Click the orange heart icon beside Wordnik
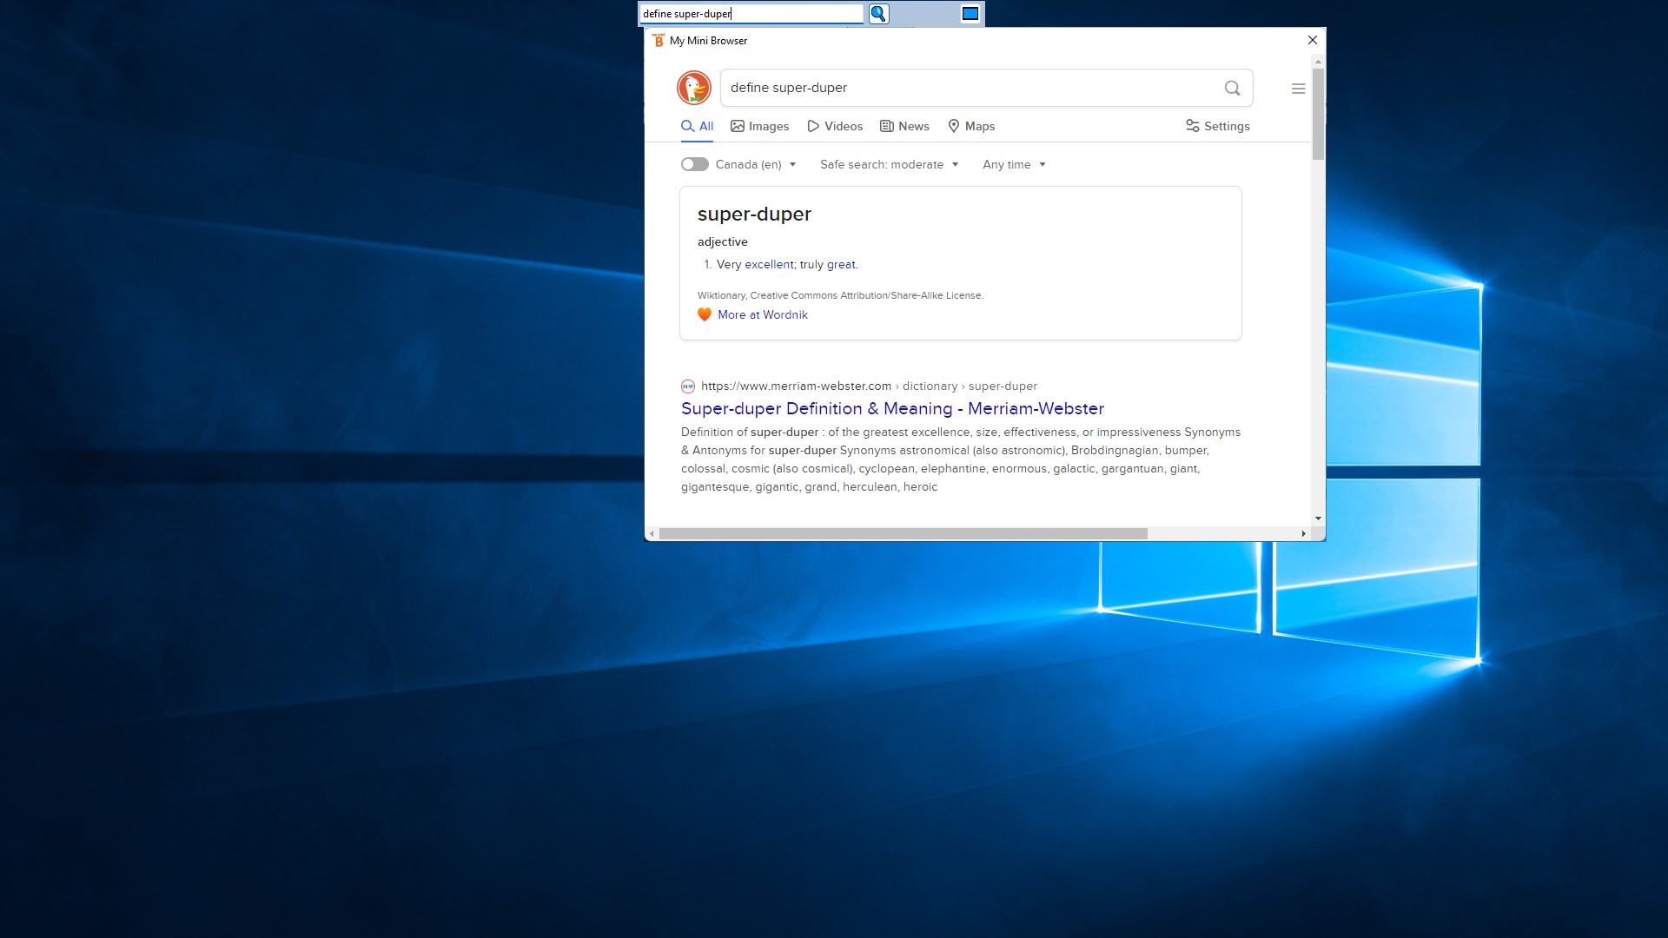Image resolution: width=1668 pixels, height=938 pixels. [x=705, y=314]
